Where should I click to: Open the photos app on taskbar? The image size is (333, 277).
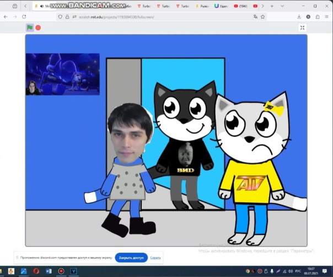point(24,271)
